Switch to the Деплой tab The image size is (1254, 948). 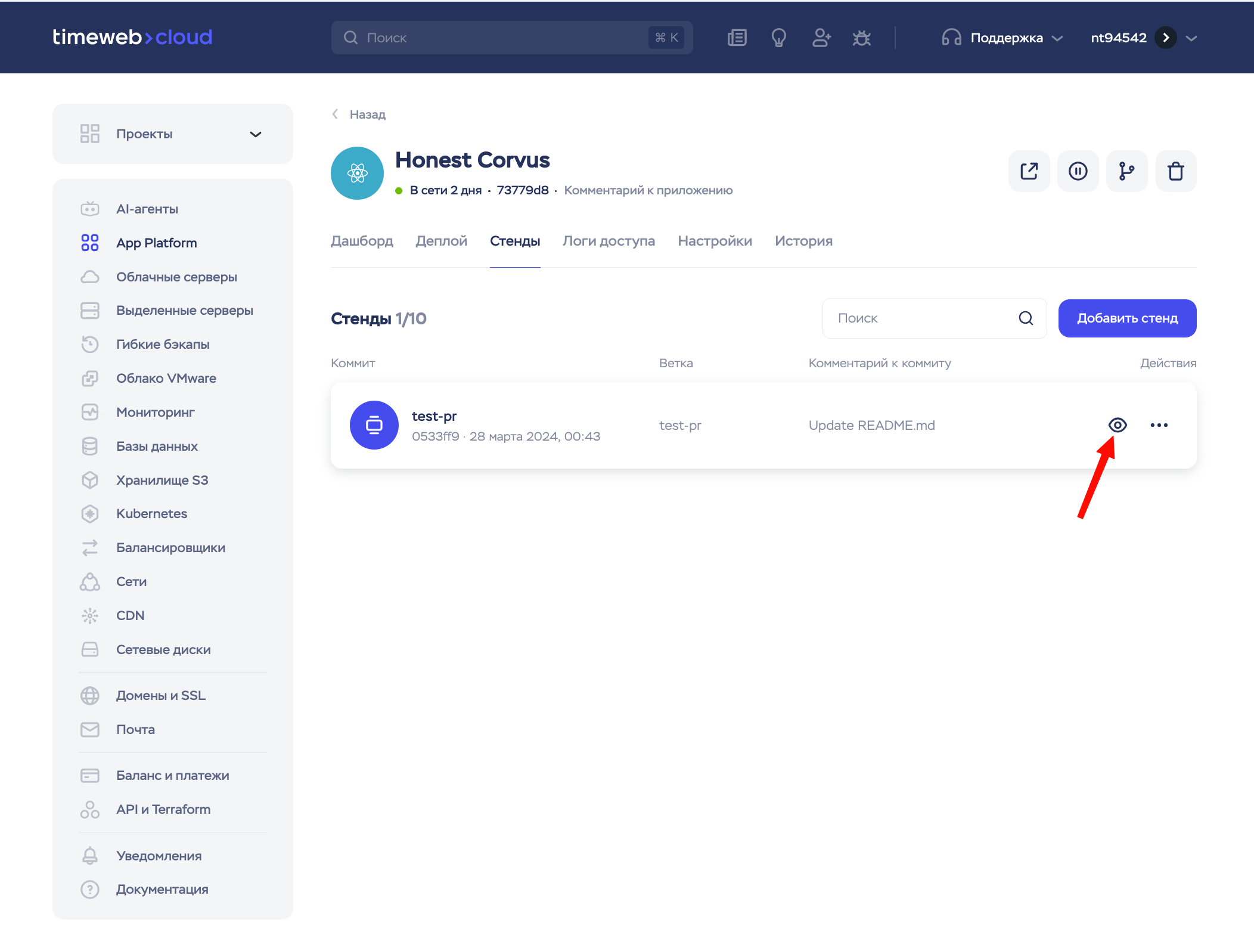point(441,241)
